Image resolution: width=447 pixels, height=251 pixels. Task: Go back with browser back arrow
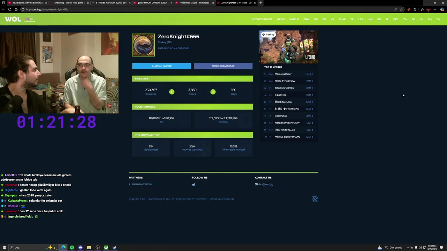pyautogui.click(x=3, y=9)
